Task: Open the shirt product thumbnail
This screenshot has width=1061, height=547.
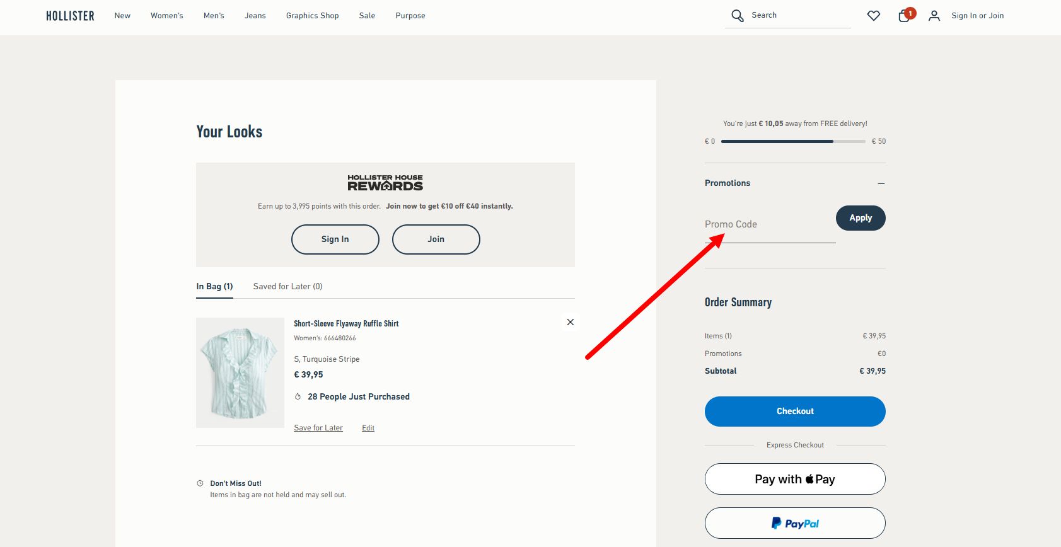Action: tap(240, 372)
